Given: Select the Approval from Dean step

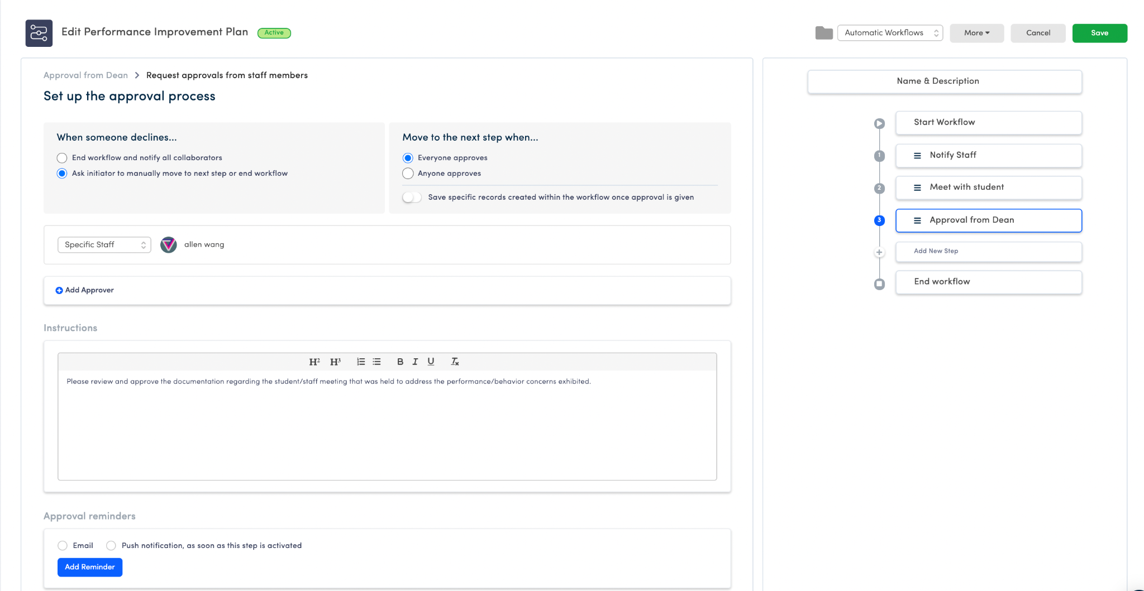Looking at the screenshot, I should (x=989, y=220).
